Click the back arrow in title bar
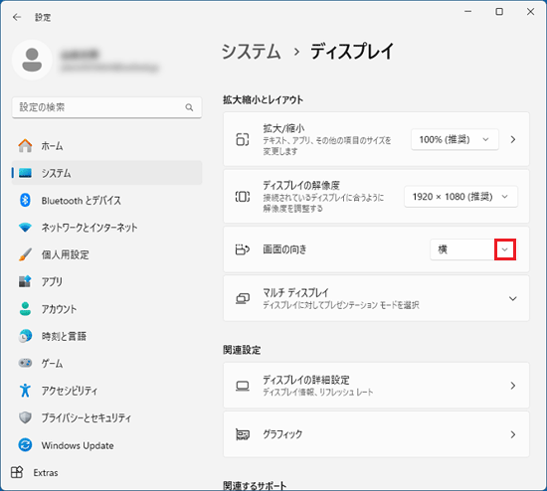 point(16,17)
